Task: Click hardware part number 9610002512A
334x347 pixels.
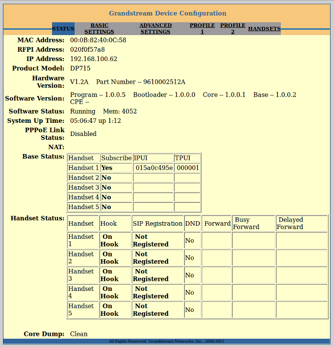Action: click(x=164, y=82)
